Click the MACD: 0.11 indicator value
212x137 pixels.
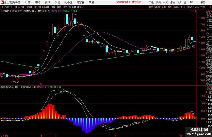(43, 87)
